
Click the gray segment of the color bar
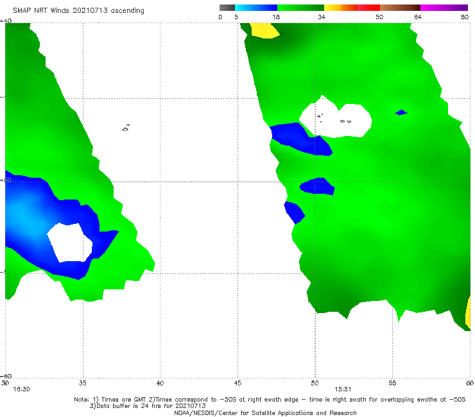coord(227,8)
